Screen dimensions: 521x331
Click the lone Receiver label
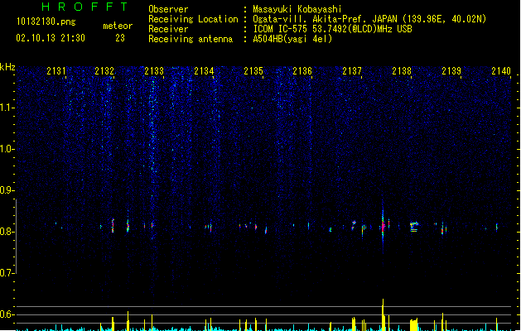point(168,29)
